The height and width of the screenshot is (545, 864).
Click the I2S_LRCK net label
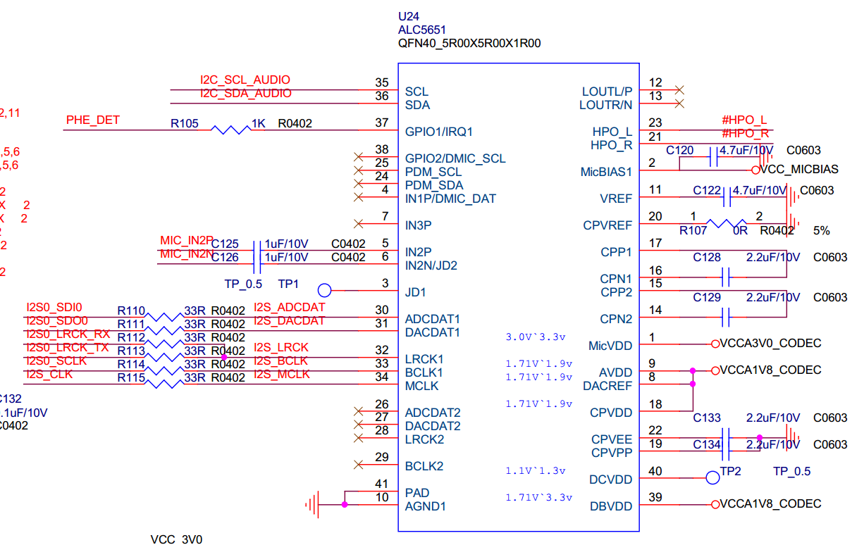tap(280, 348)
